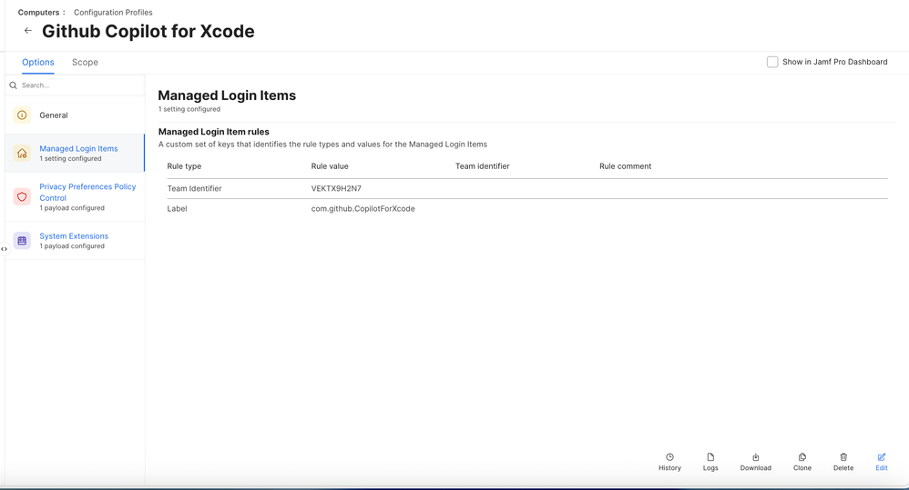Click the Rule type column header
This screenshot has height=490, width=909.
(x=184, y=166)
